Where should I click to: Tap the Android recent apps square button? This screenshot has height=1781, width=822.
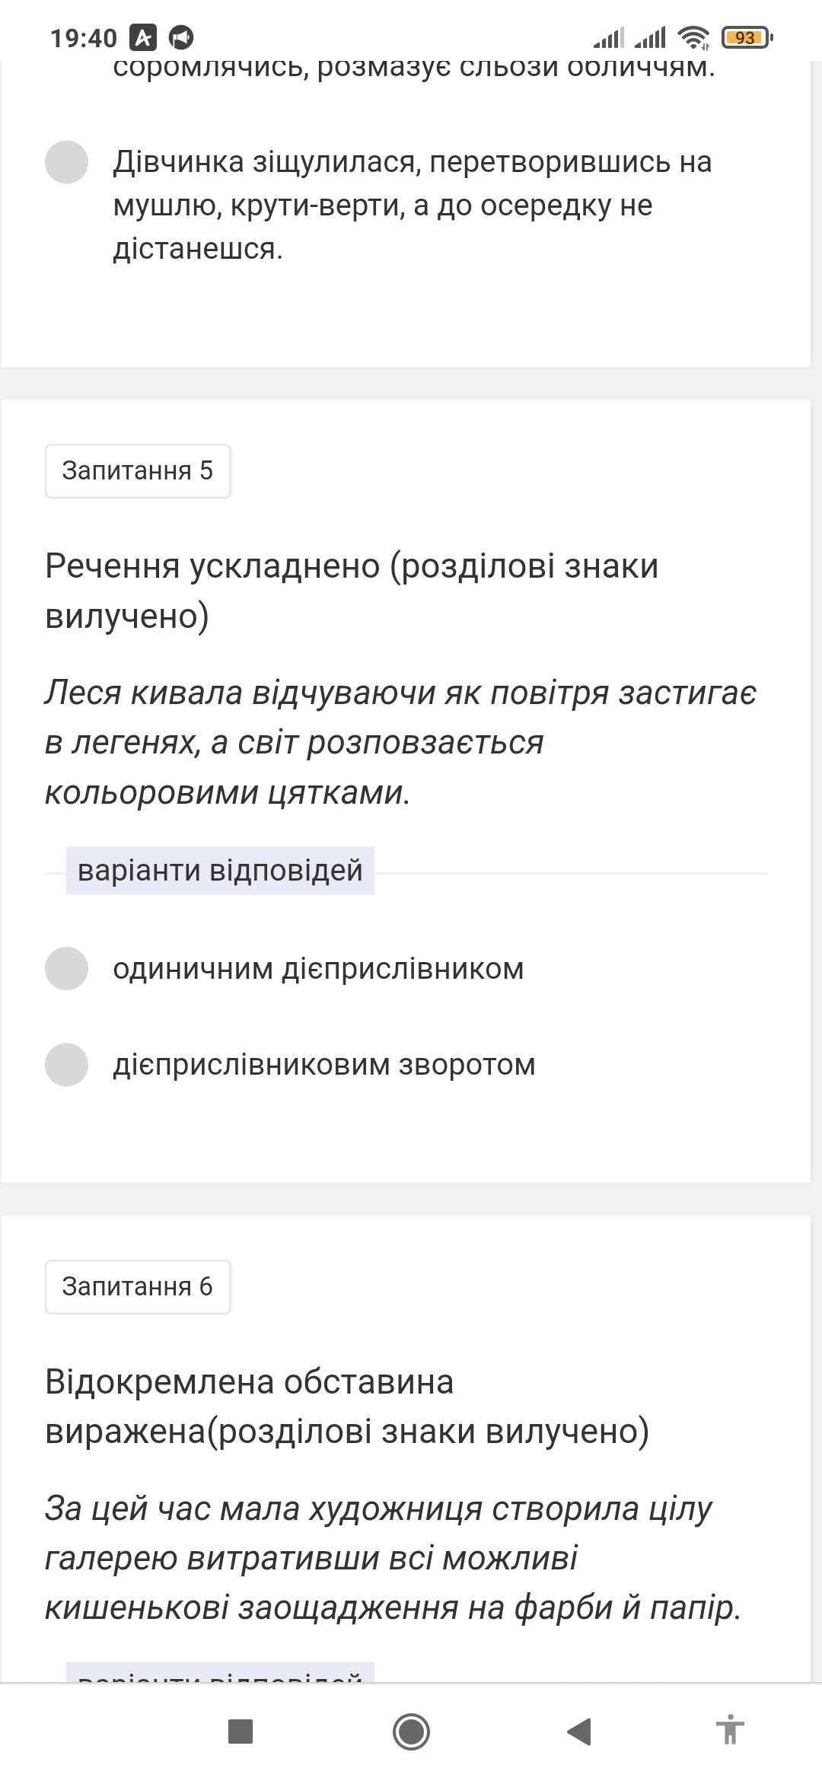click(x=241, y=1732)
